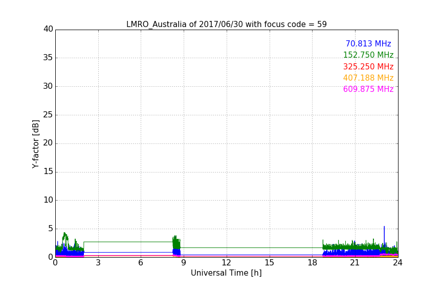Click y-axis tick value 15
The width and height of the screenshot is (442, 294).
(48, 171)
